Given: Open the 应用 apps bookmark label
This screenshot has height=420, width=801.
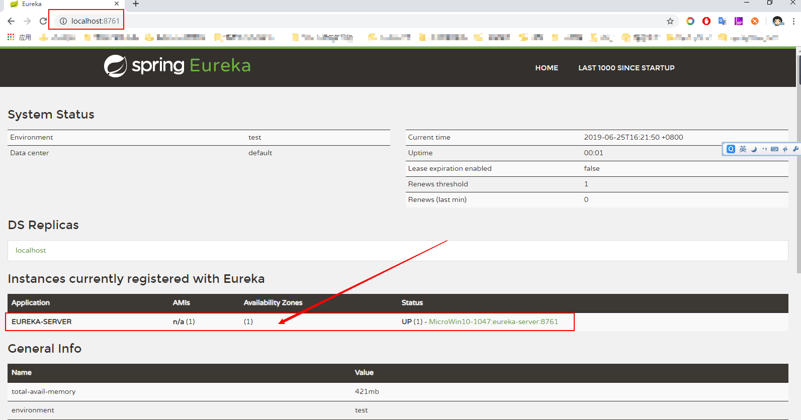Looking at the screenshot, I should [25, 37].
